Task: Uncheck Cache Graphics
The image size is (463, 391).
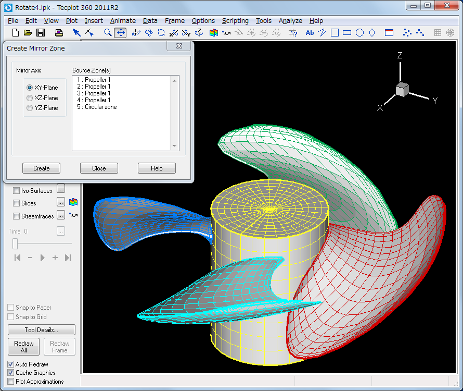Action: 10,373
